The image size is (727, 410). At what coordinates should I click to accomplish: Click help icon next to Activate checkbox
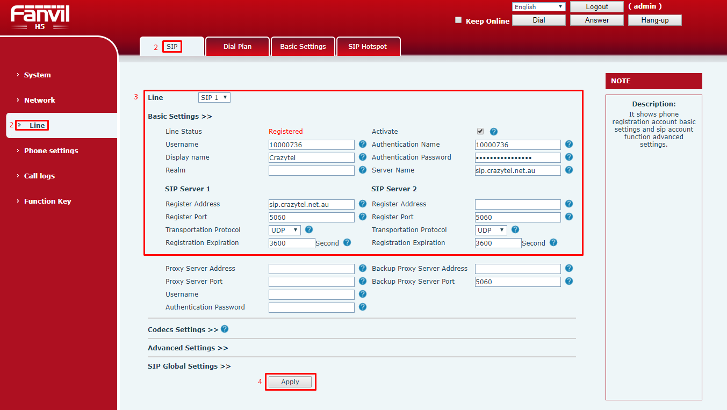pyautogui.click(x=494, y=132)
